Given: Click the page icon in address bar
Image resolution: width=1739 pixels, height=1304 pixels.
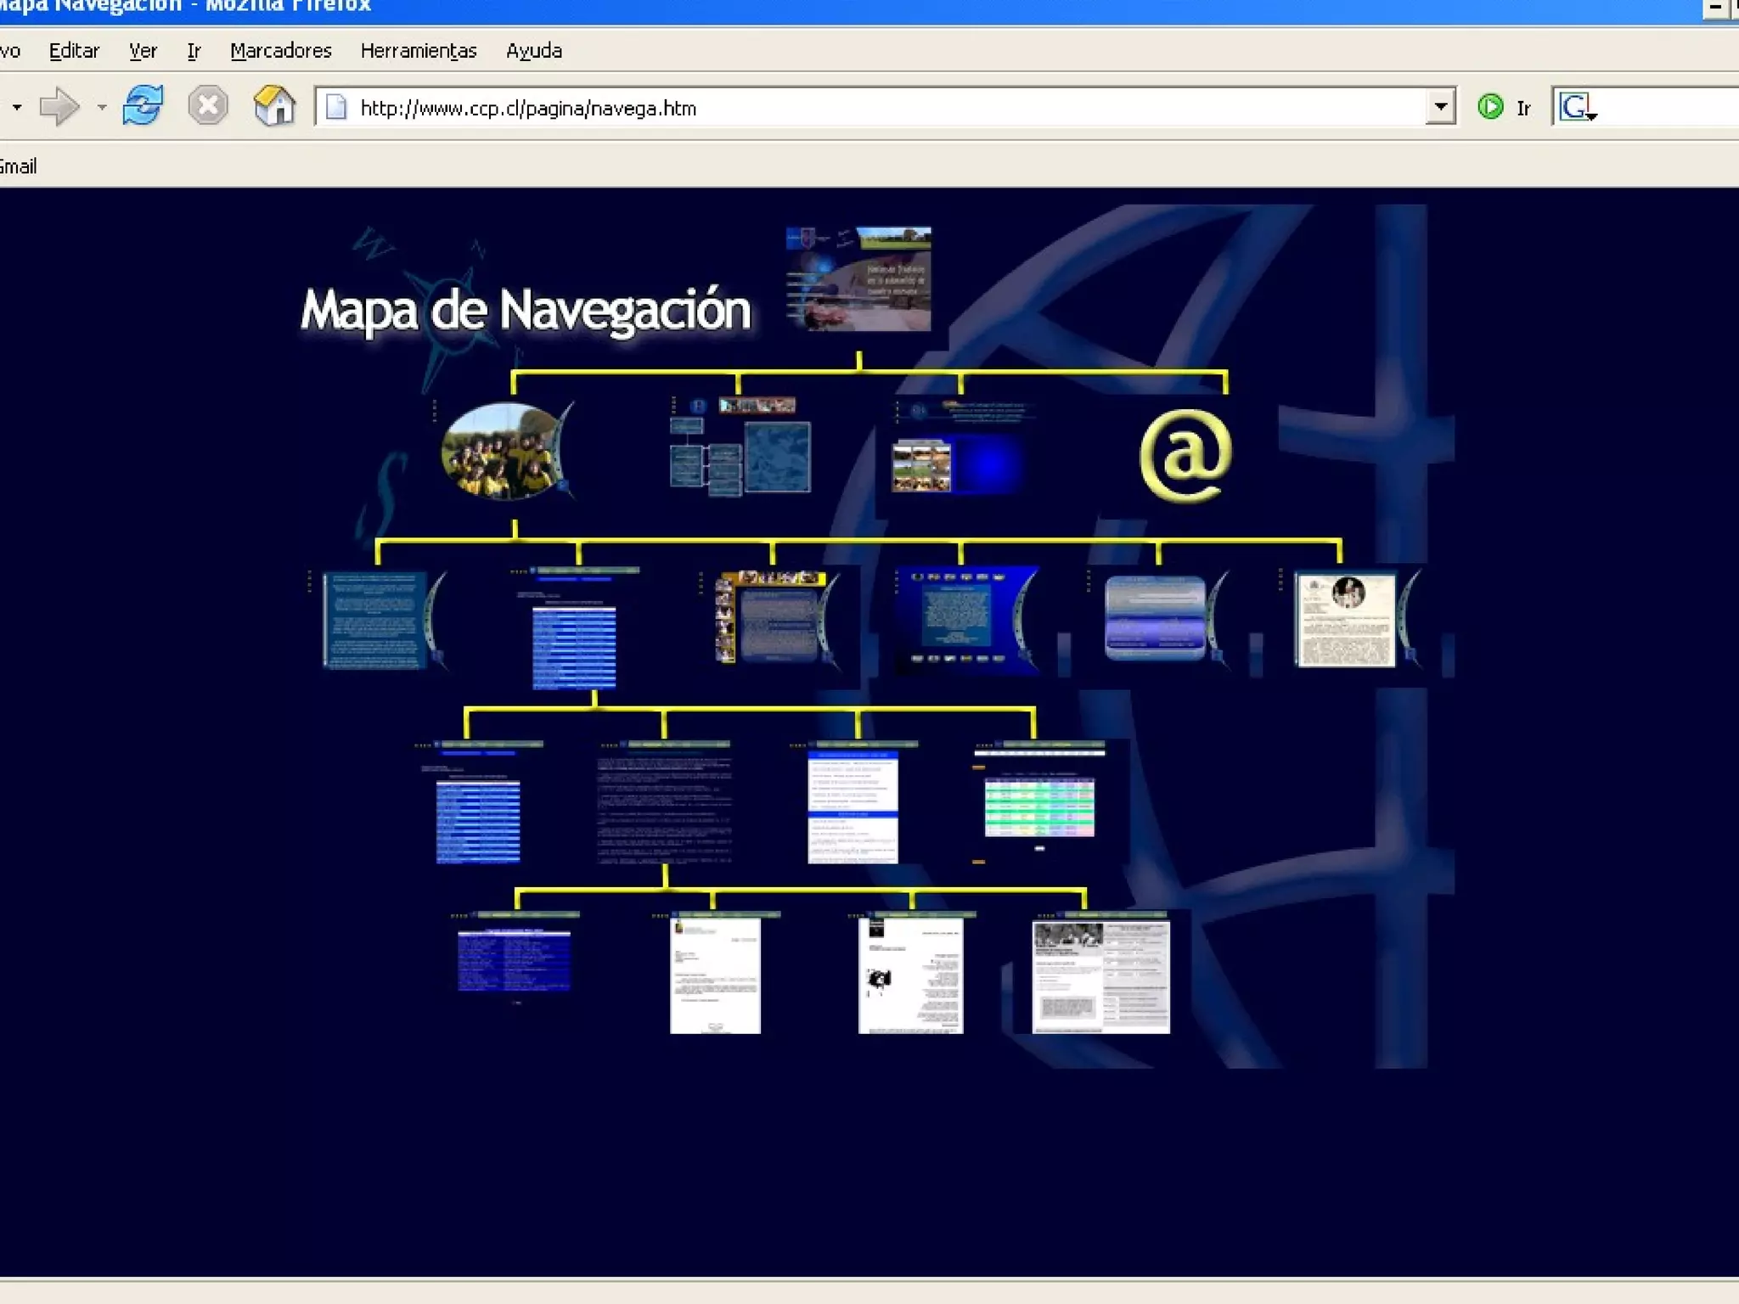Looking at the screenshot, I should click(337, 108).
